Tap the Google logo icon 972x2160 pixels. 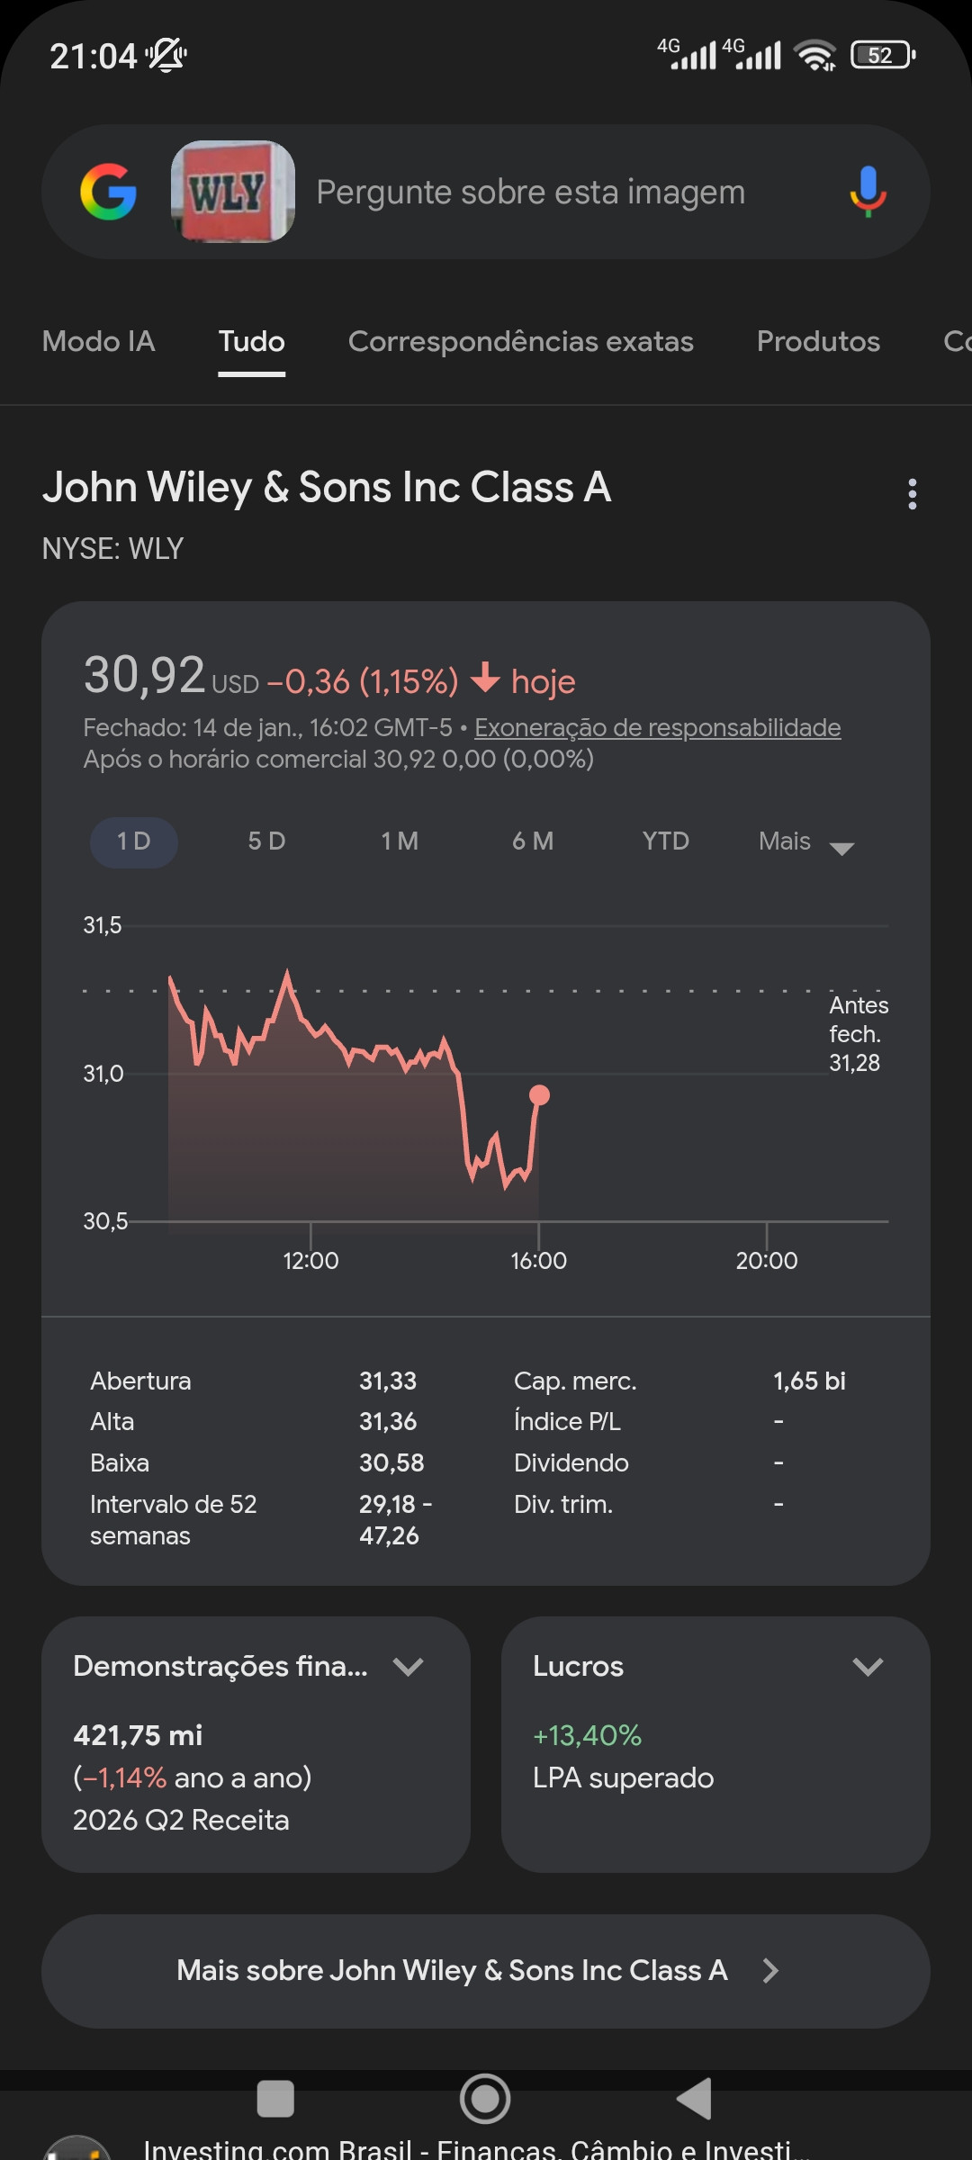pyautogui.click(x=108, y=192)
